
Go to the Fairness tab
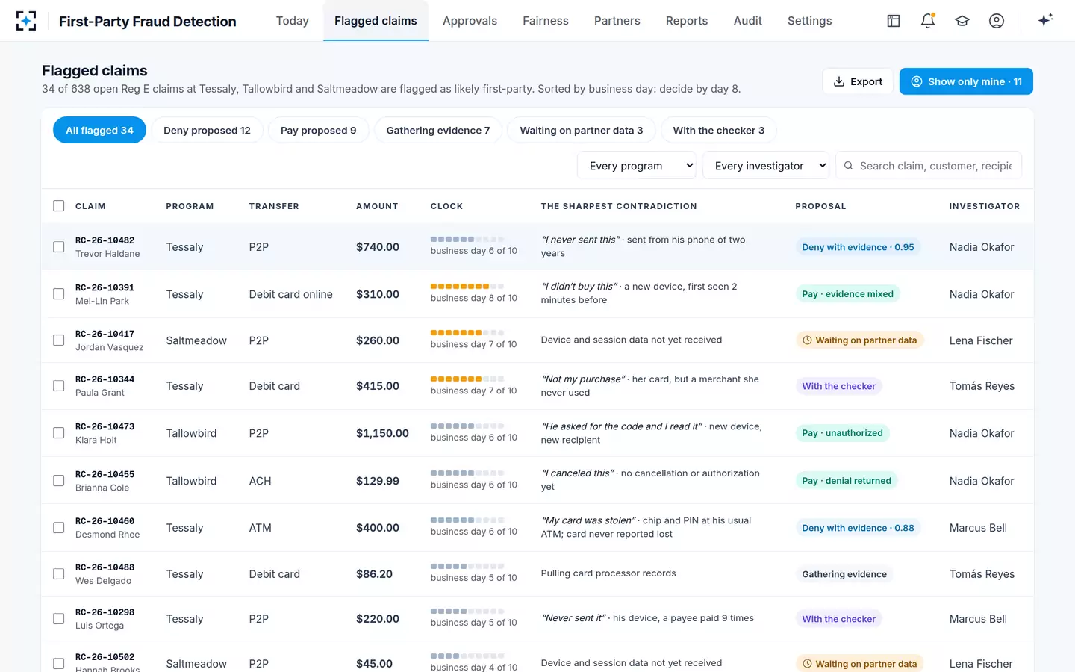pyautogui.click(x=546, y=21)
